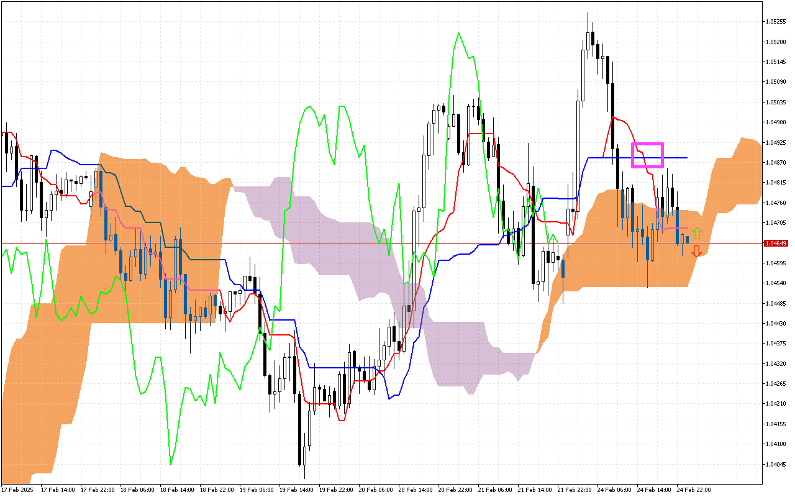This screenshot has width=795, height=497.
Task: Select the 1.04320 price level label
Action: [776, 364]
